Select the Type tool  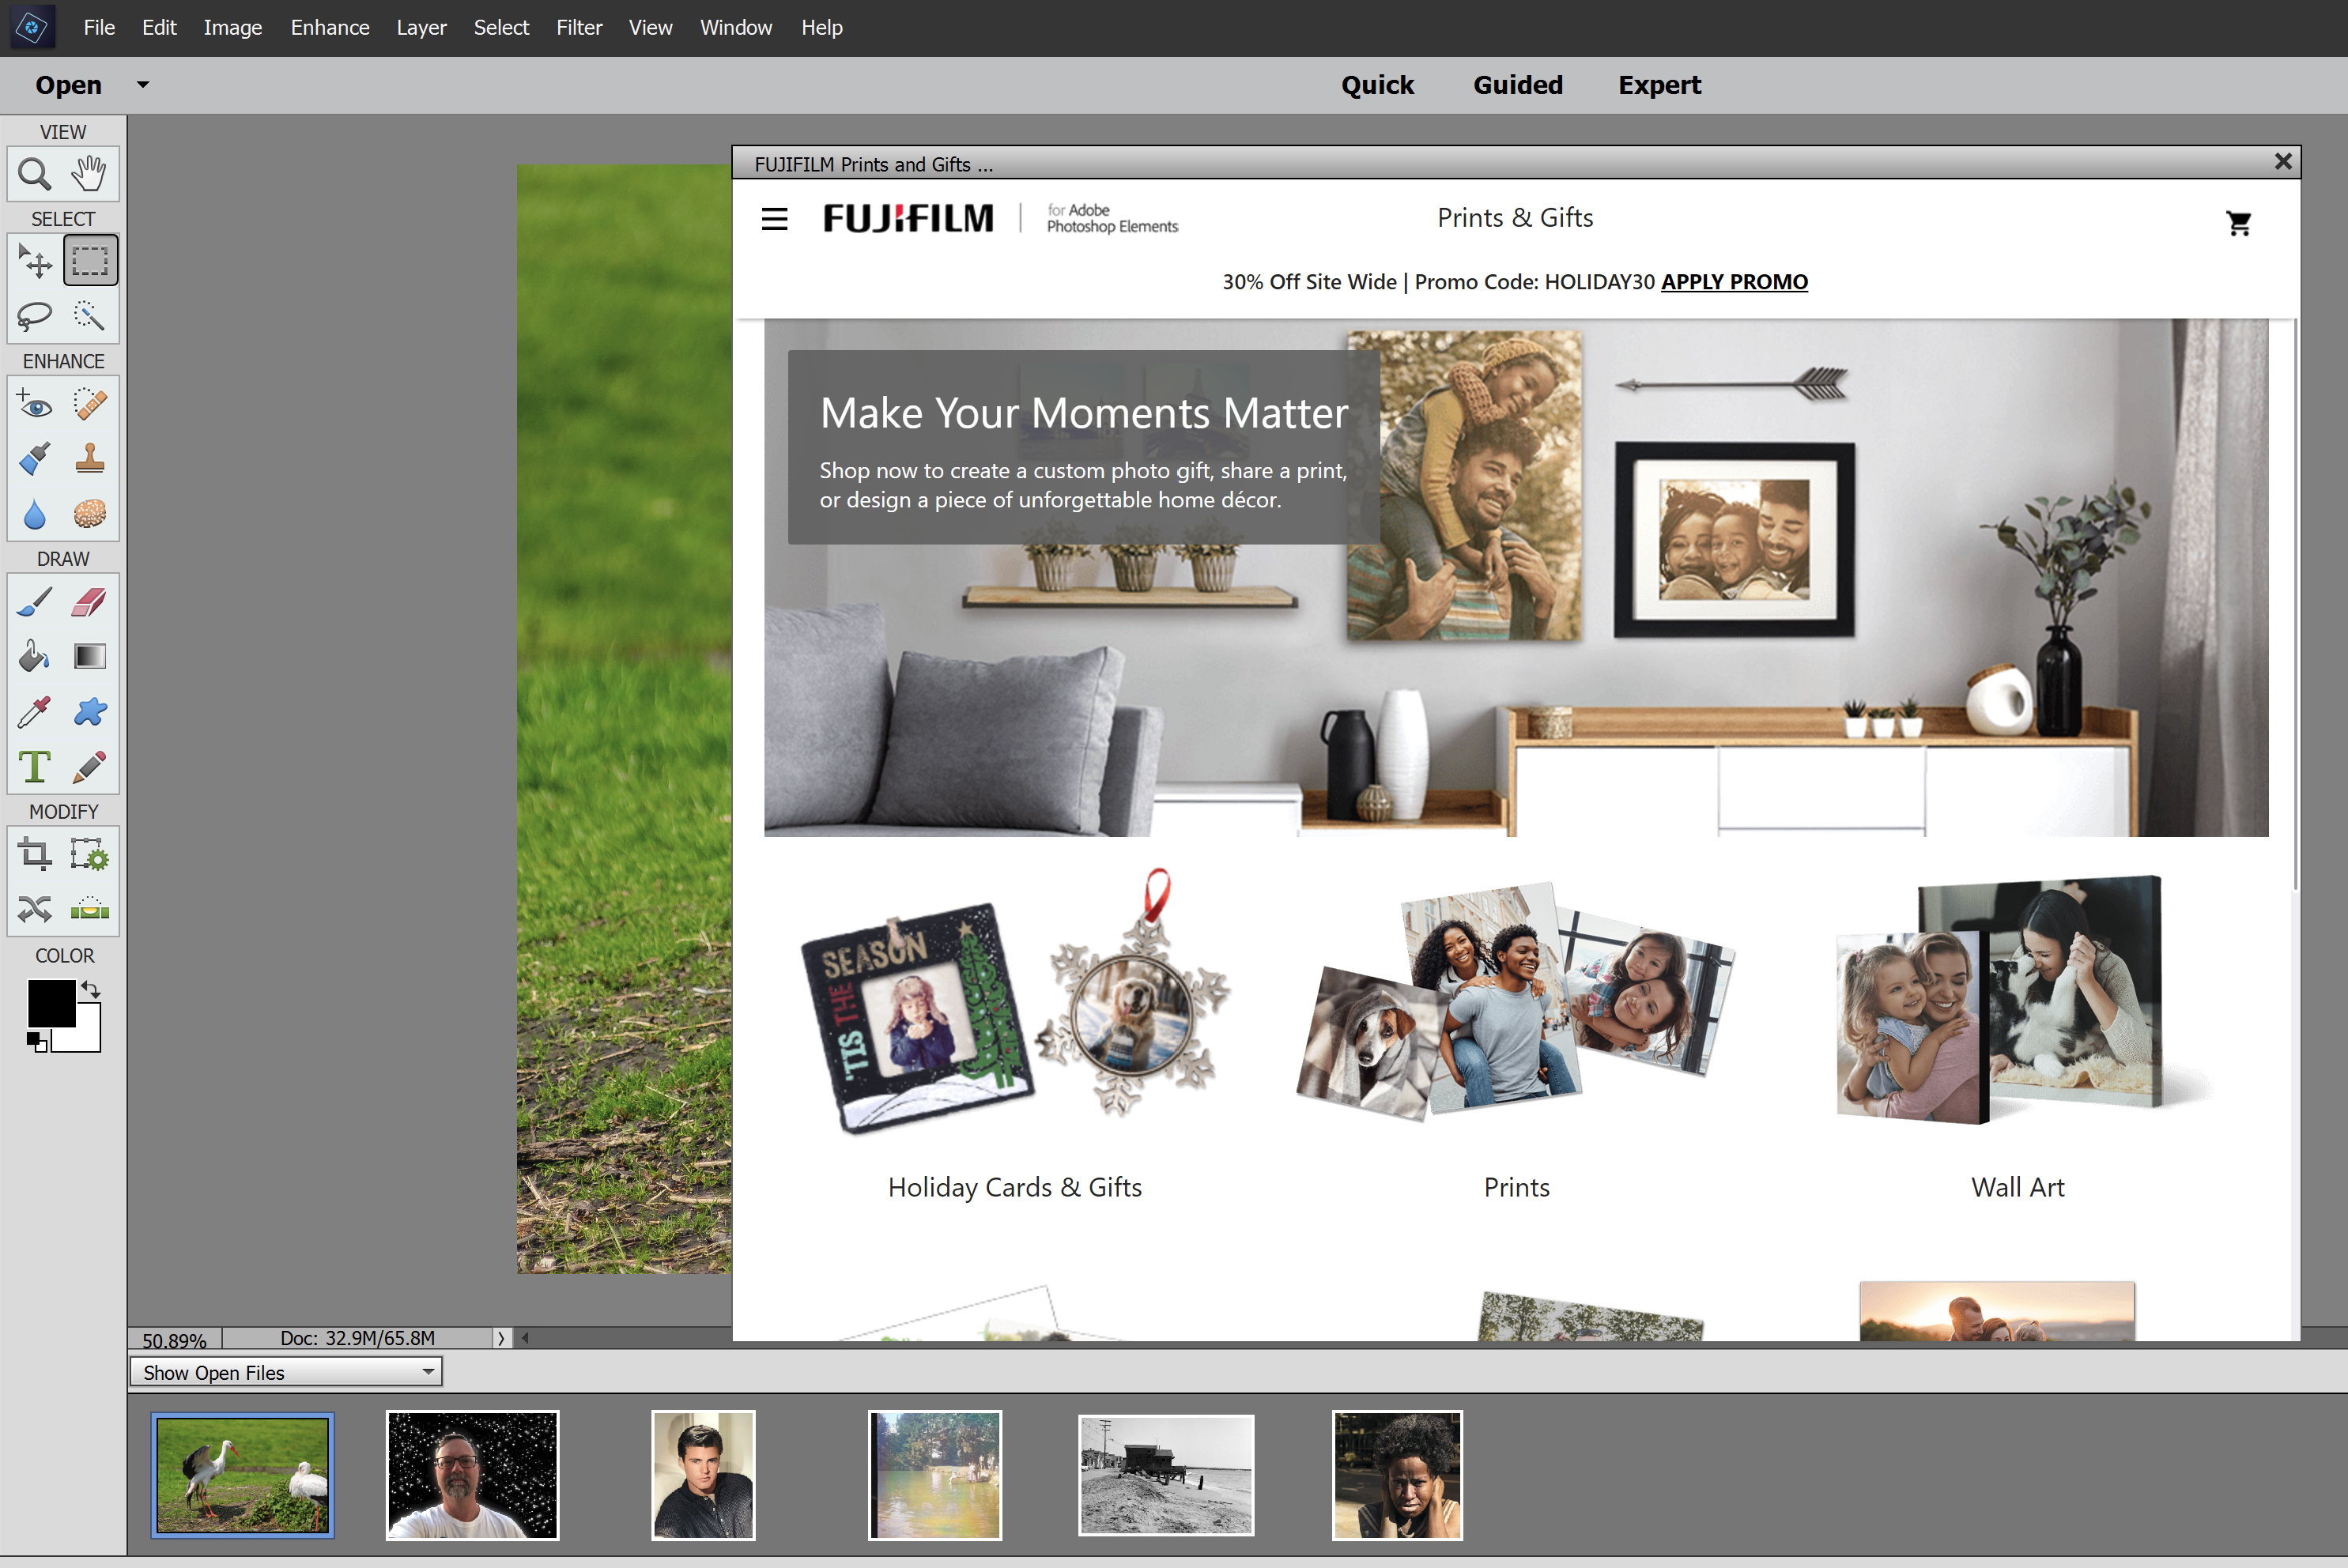click(x=35, y=767)
